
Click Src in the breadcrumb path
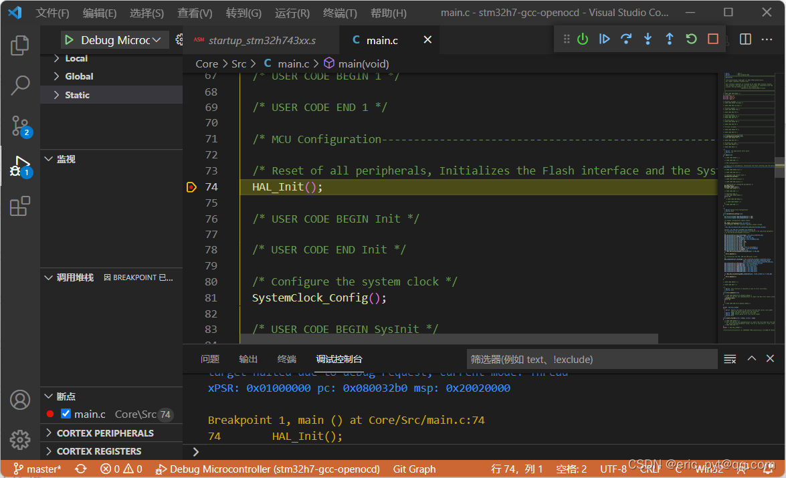[x=239, y=64]
